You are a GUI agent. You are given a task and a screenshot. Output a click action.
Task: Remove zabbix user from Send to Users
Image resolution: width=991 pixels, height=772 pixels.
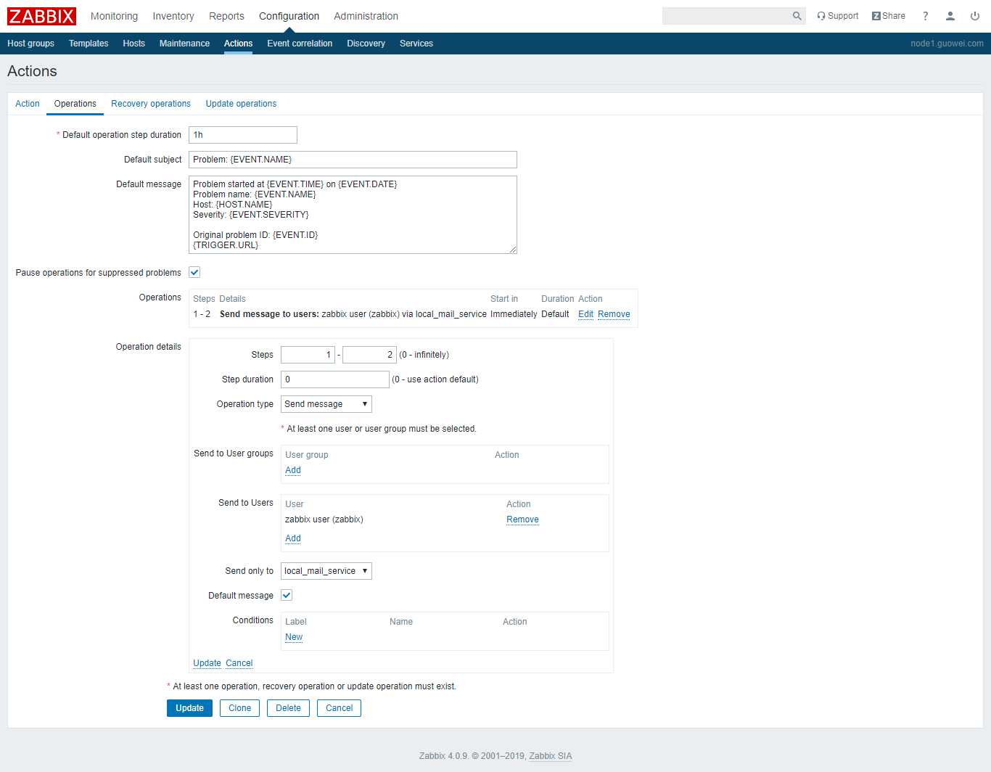point(522,520)
